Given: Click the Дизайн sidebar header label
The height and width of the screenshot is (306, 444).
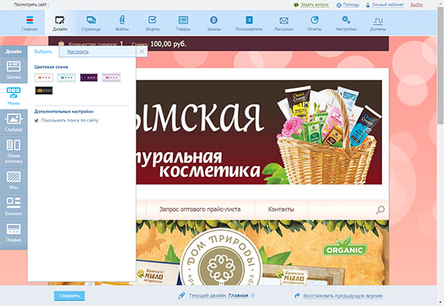Looking at the screenshot, I should 13,52.
